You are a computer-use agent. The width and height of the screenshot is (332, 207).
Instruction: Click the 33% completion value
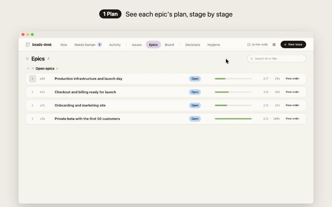pos(277,105)
